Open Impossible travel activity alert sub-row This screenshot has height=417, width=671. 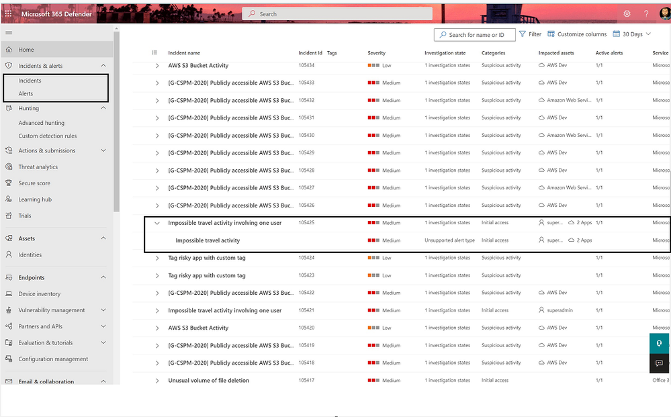pyautogui.click(x=208, y=240)
